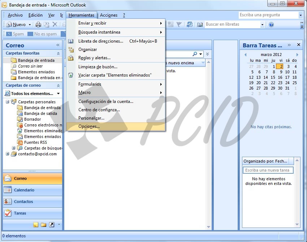Screen dimensions: 307x242
Task: Go to previous month in calendar
Action: pyautogui.click(x=245, y=55)
